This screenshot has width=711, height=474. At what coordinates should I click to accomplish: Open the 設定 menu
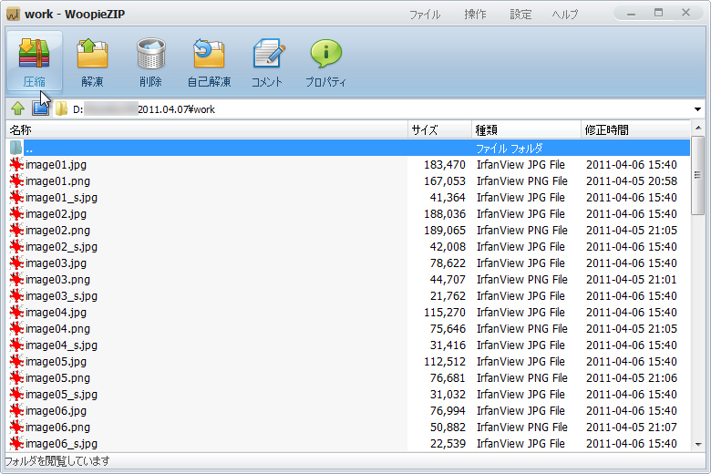click(520, 15)
